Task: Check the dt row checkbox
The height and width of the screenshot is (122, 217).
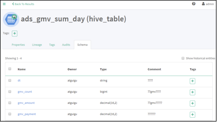Action: [x=10, y=80]
